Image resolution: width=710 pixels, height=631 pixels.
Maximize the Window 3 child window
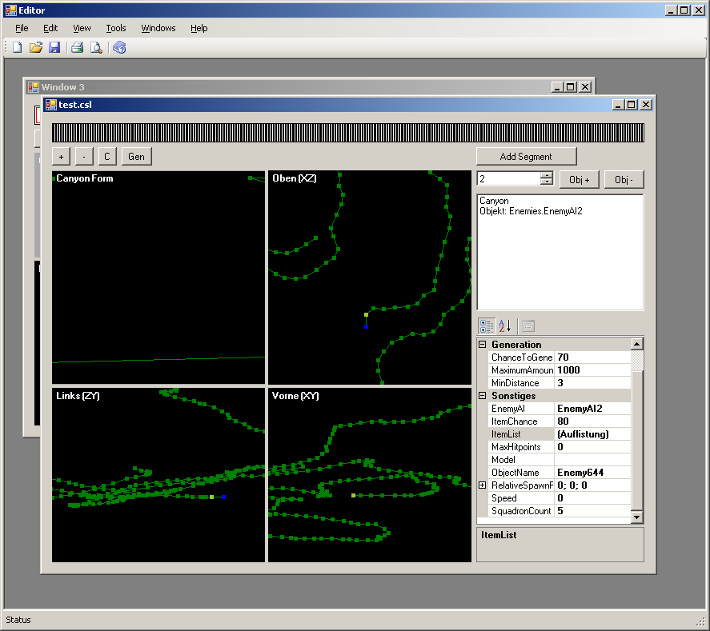point(571,87)
